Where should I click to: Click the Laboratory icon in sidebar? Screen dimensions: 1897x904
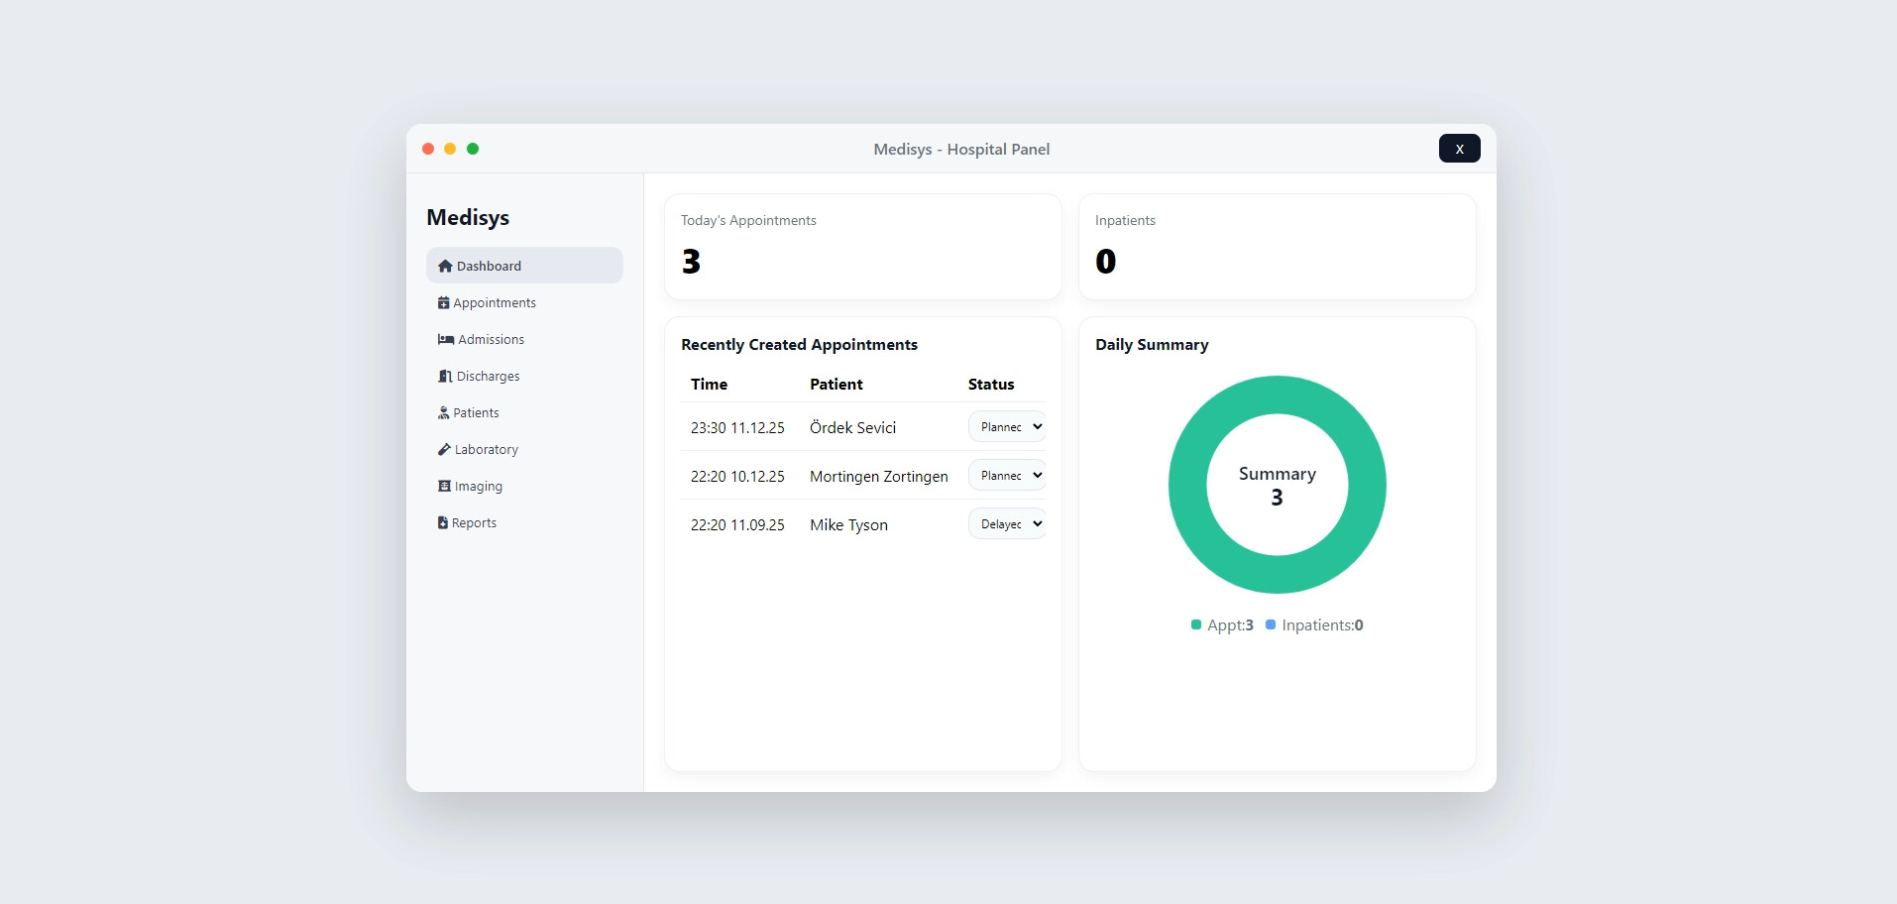tap(444, 449)
